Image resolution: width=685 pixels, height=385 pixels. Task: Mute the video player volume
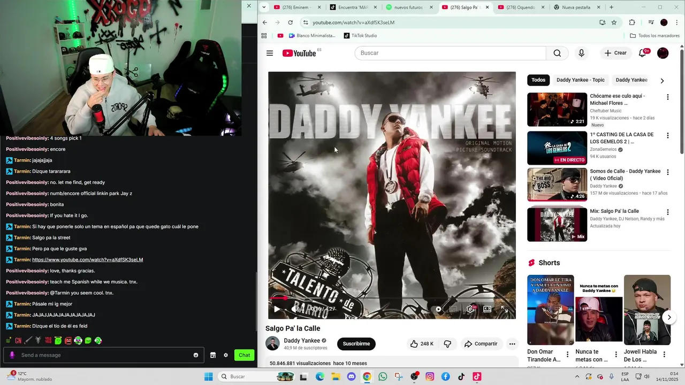coord(295,309)
